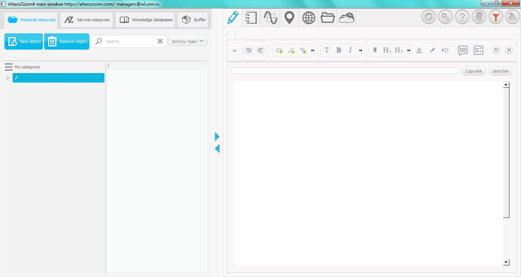521x277 pixels.
Task: Select the pencil editor icon
Action: [233, 18]
